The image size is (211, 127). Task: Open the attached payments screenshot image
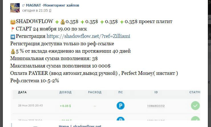(x=105, y=105)
